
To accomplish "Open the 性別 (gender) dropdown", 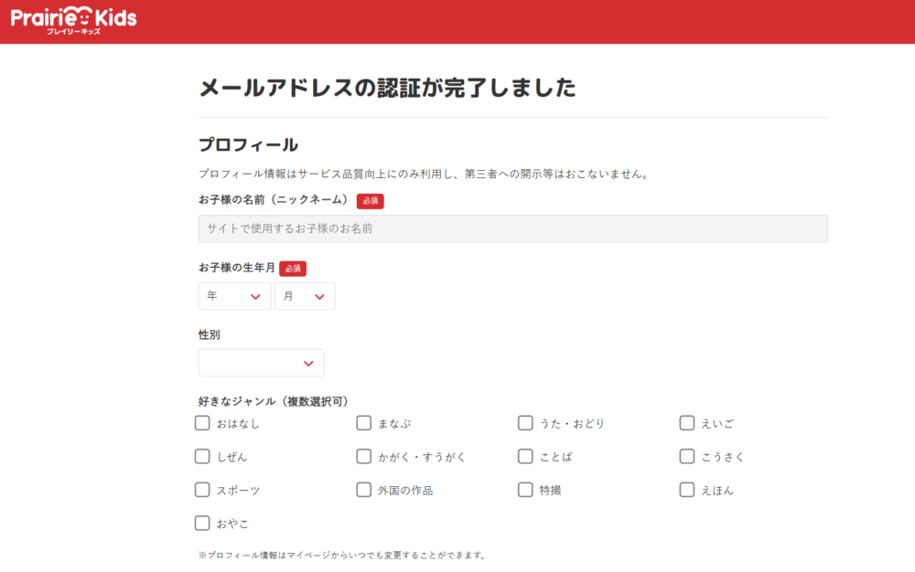I will click(x=261, y=363).
